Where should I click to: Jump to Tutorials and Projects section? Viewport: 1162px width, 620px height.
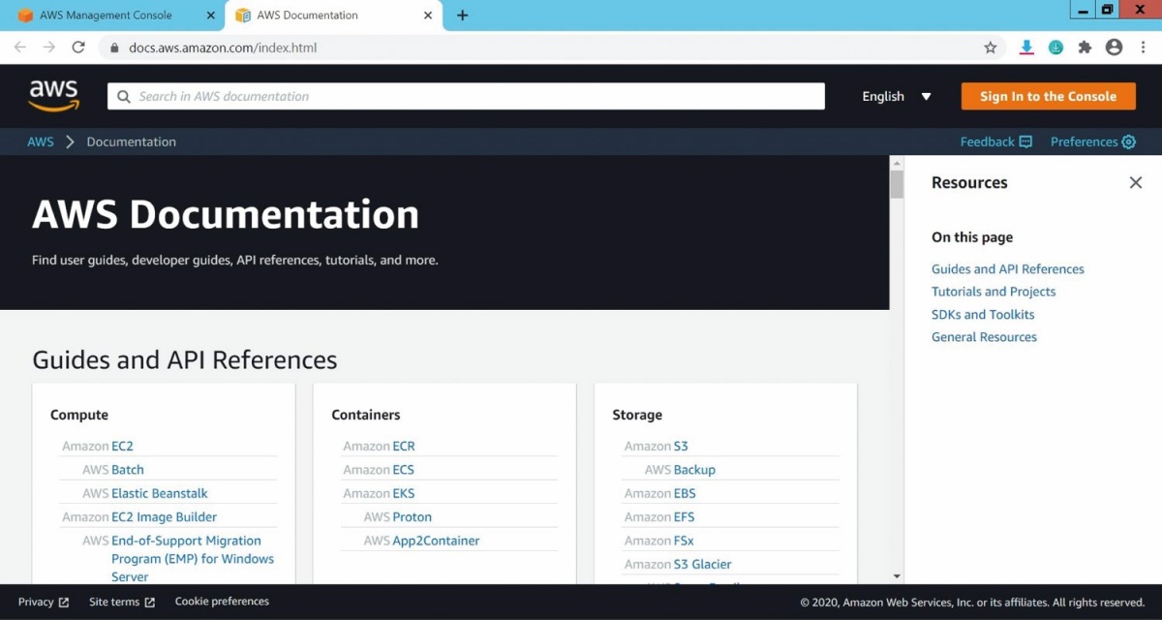point(994,292)
